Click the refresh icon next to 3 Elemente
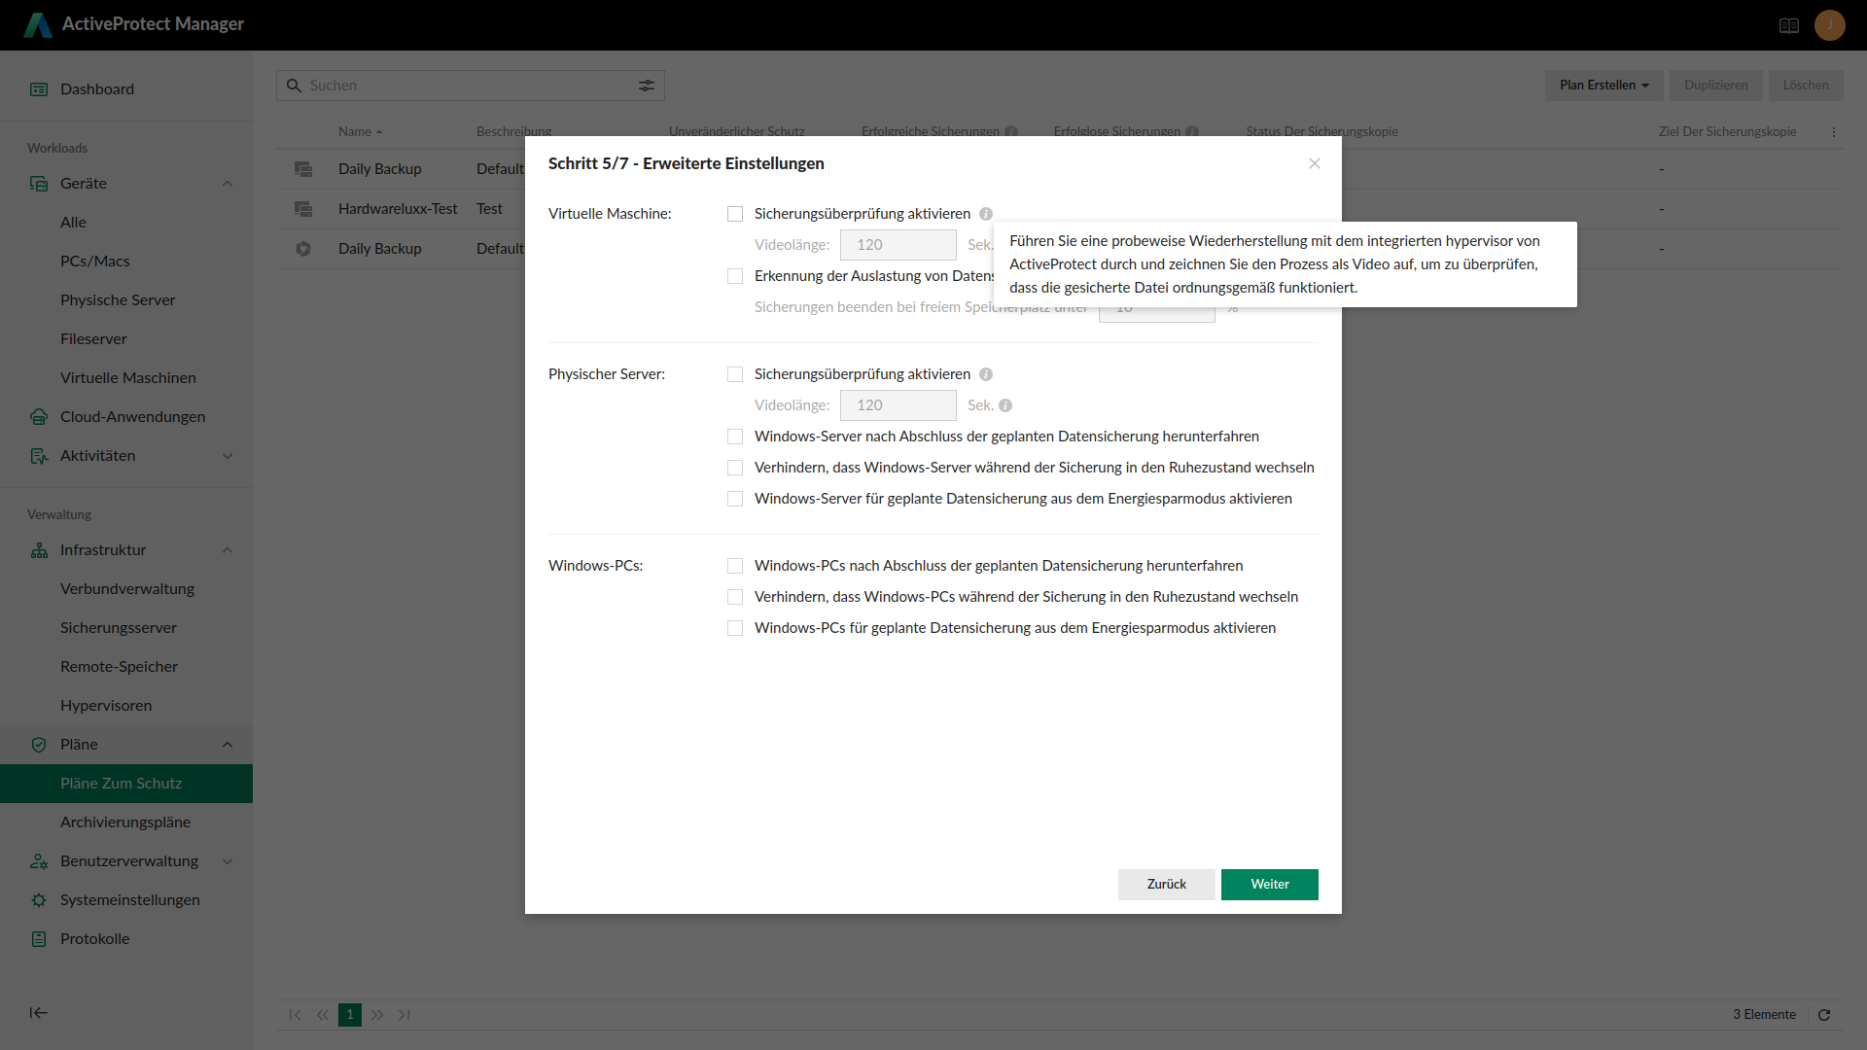Image resolution: width=1867 pixels, height=1050 pixels. coord(1824,1015)
